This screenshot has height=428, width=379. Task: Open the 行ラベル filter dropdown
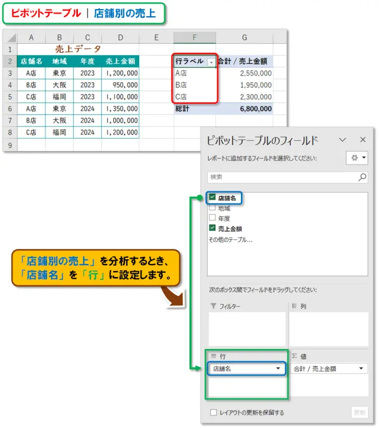[x=211, y=62]
